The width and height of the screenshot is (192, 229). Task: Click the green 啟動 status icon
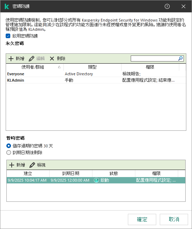pyautogui.click(x=96, y=180)
